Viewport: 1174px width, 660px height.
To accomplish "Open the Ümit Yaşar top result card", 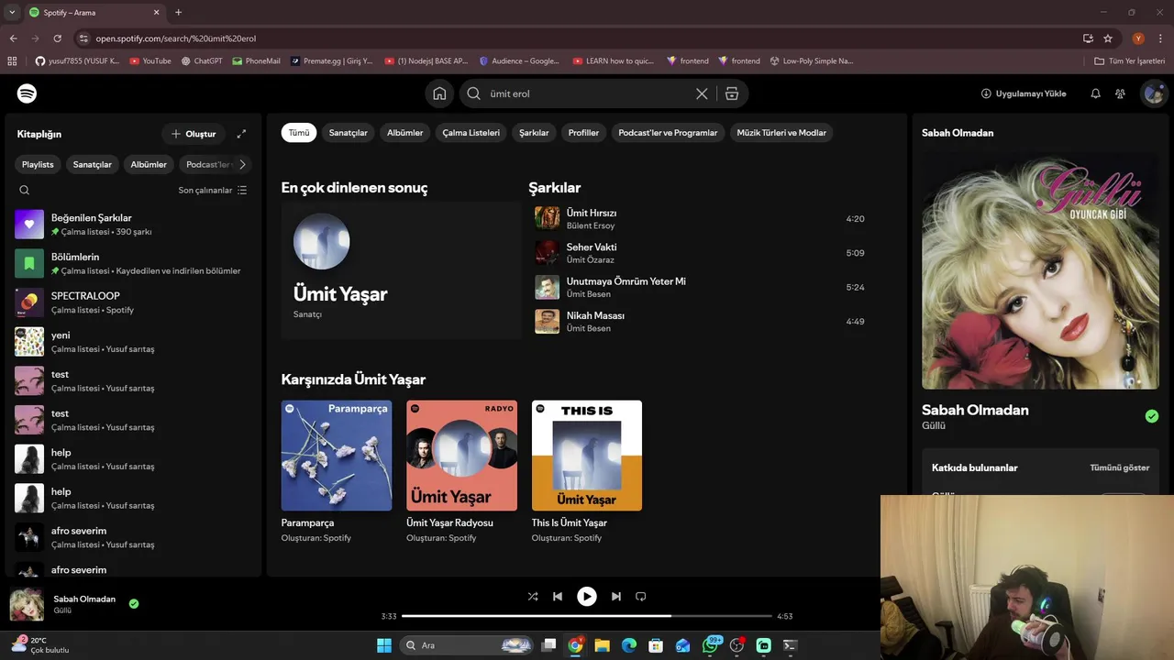I will [401, 270].
